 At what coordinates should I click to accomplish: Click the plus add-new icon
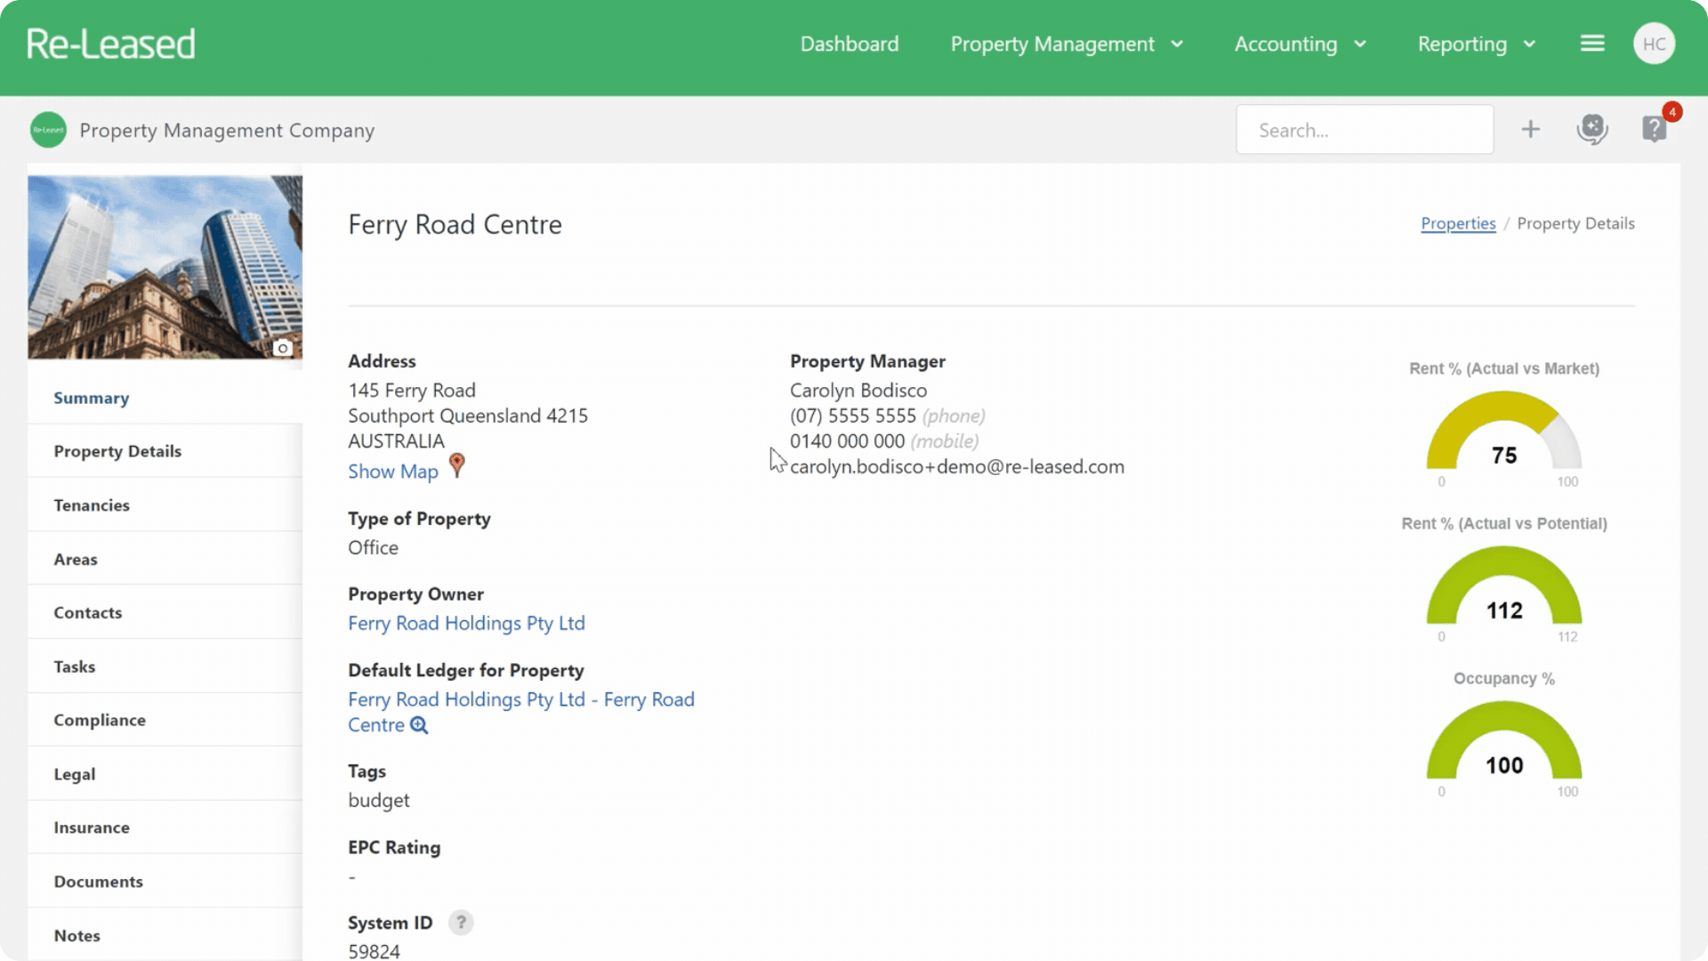point(1530,130)
